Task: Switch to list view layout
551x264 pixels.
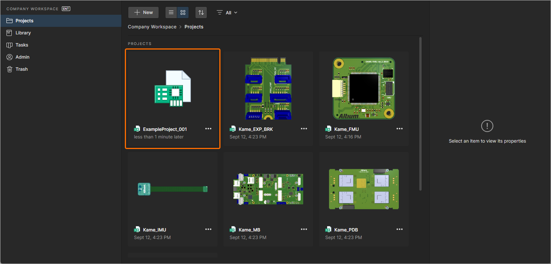Action: pos(171,12)
